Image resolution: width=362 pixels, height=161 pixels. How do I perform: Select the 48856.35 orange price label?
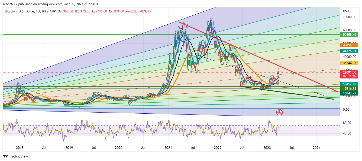(349, 45)
